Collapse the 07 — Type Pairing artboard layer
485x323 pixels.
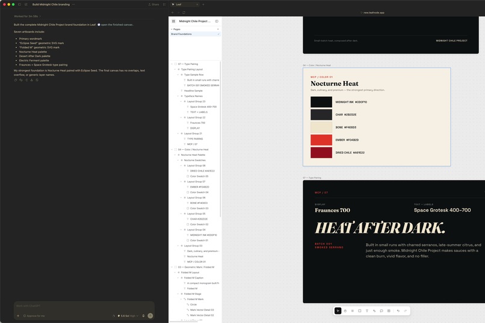click(x=172, y=64)
